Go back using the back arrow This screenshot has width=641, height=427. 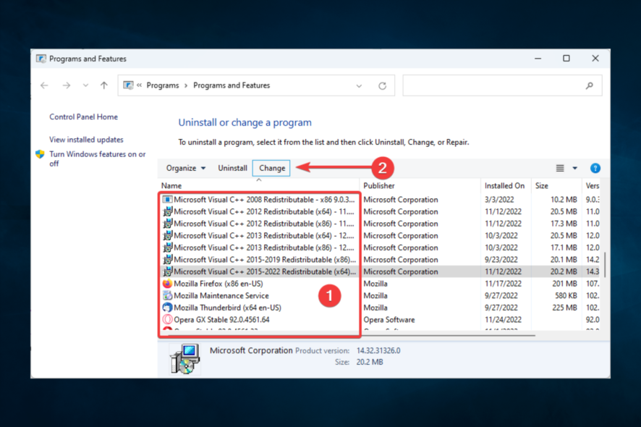44,85
